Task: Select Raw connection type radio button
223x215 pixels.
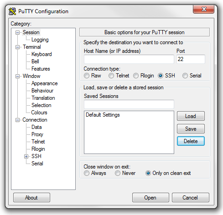Action: pyautogui.click(x=87, y=76)
